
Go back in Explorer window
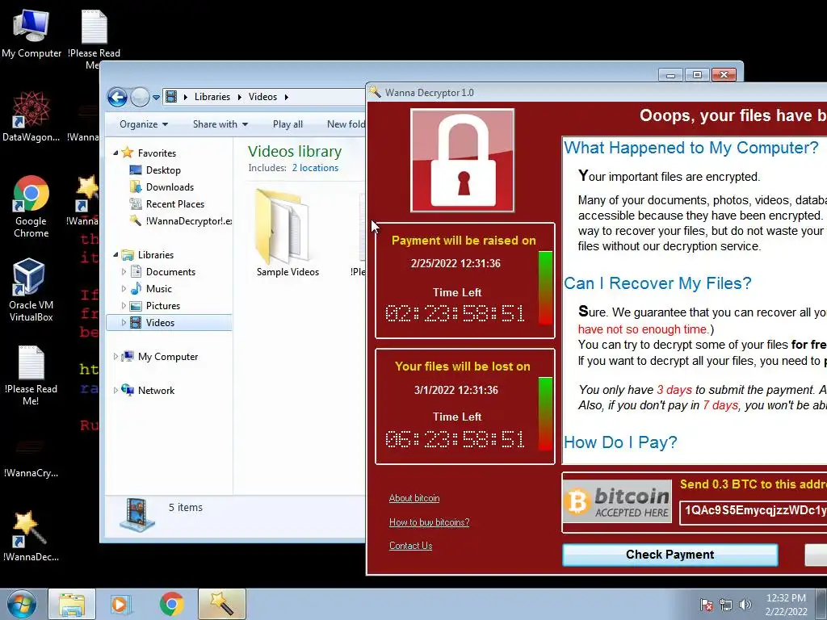coord(117,97)
